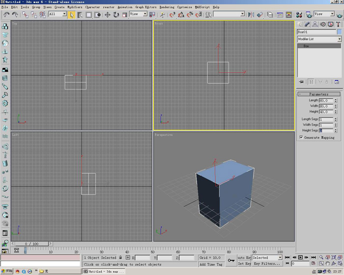Click the Undo arrow icon
The width and height of the screenshot is (344, 275).
click(x=6, y=15)
